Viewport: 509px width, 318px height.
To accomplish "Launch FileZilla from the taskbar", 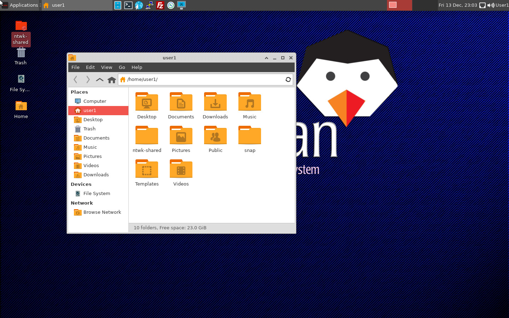I will 160,5.
